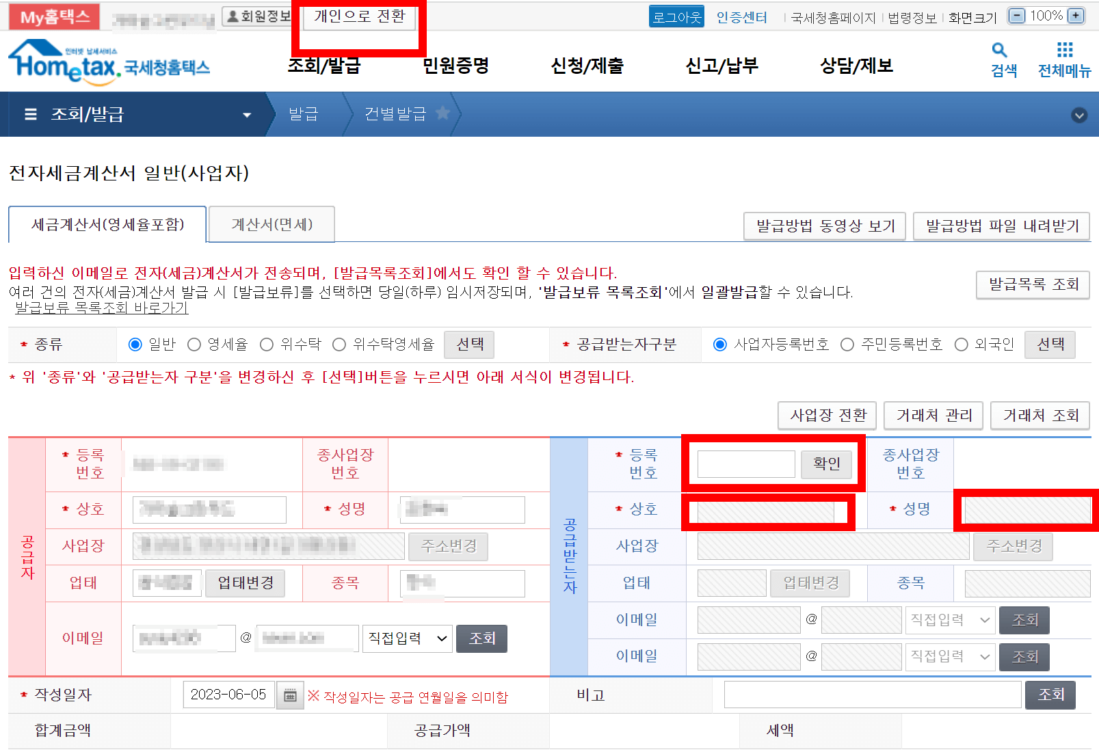Click the zoom out minus icon
Viewport: 1099px width, 754px height.
(x=1017, y=16)
